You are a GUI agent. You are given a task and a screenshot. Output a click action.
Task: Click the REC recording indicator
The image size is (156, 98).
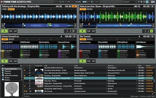click(97, 2)
